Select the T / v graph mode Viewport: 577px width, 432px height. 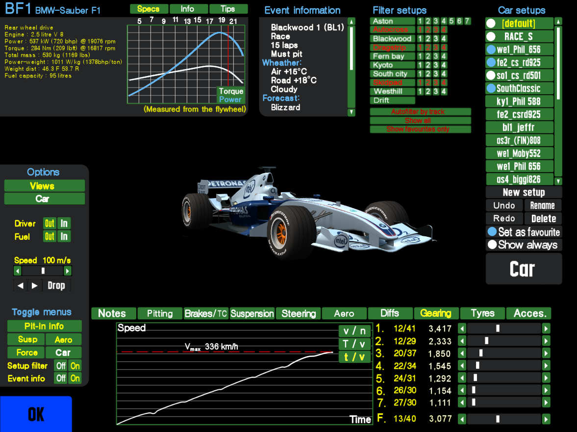(354, 344)
